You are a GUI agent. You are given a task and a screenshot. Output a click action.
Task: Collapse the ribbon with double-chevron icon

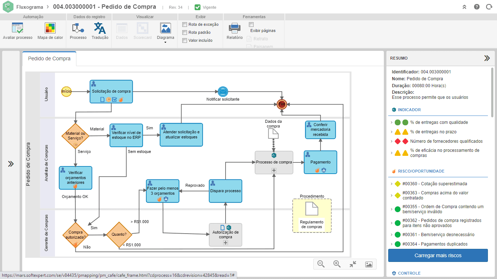tap(465, 7)
